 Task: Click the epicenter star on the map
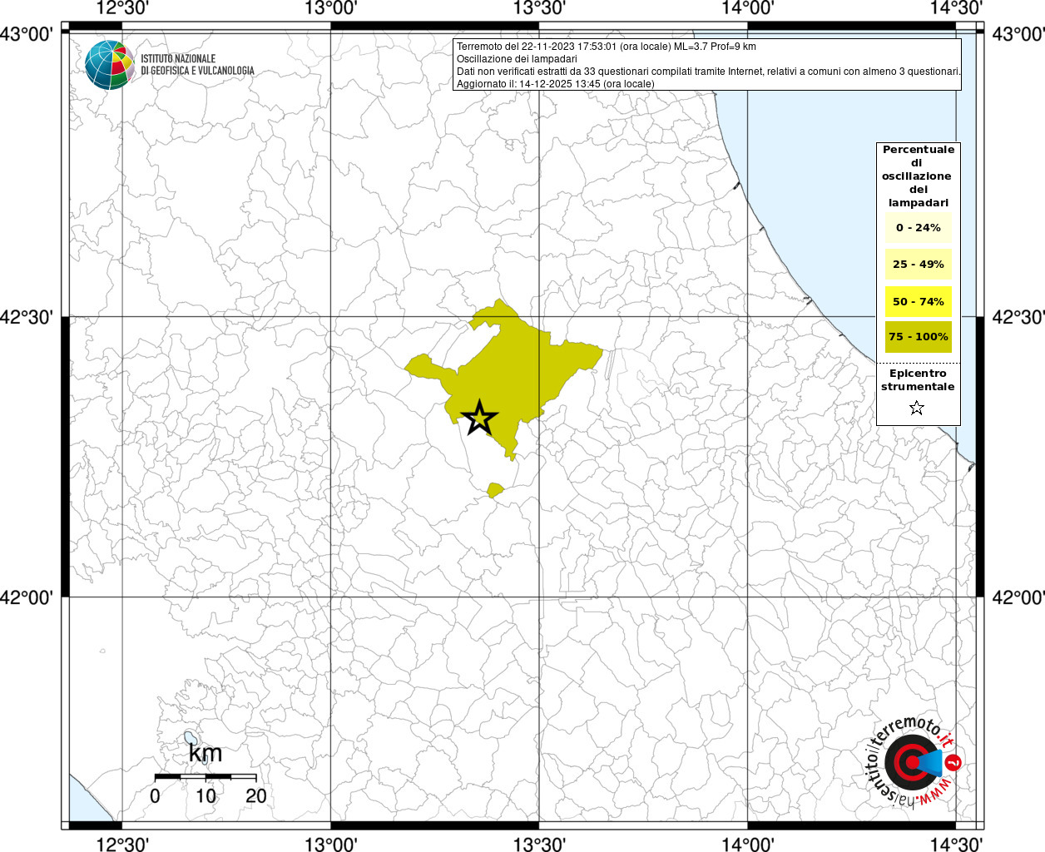coord(478,419)
